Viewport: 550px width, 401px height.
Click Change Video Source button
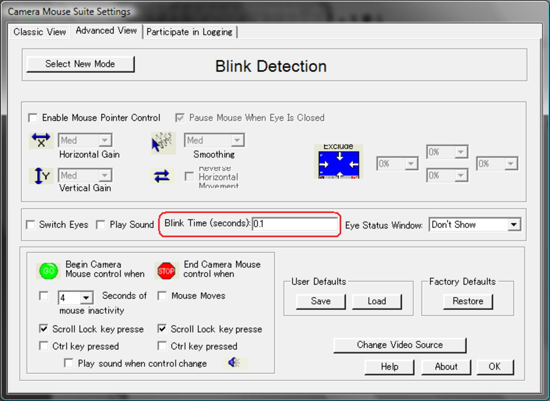tap(400, 345)
